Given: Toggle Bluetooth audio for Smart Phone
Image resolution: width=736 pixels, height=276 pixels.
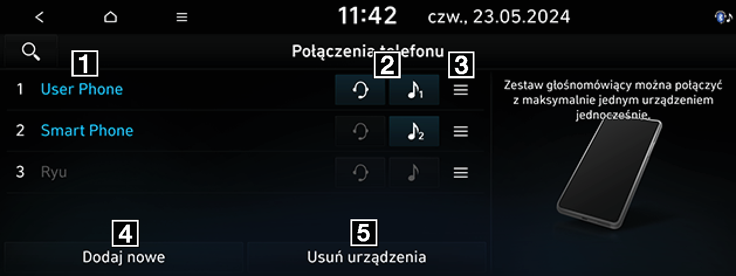Looking at the screenshot, I should [414, 131].
